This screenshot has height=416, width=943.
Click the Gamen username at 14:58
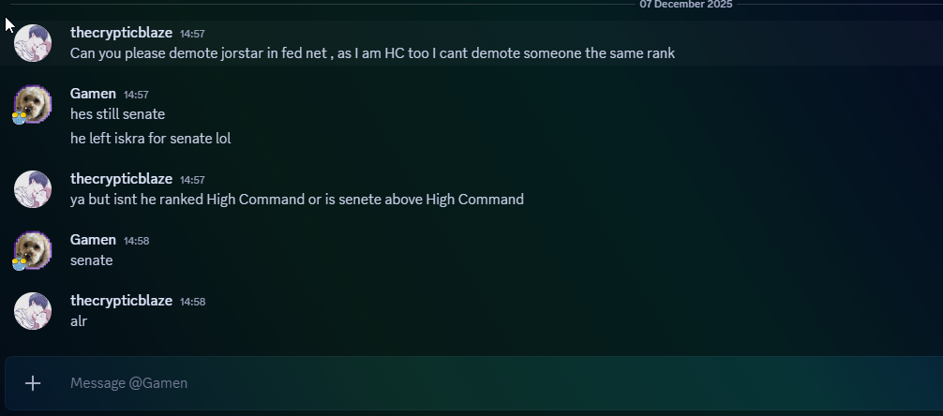point(93,240)
